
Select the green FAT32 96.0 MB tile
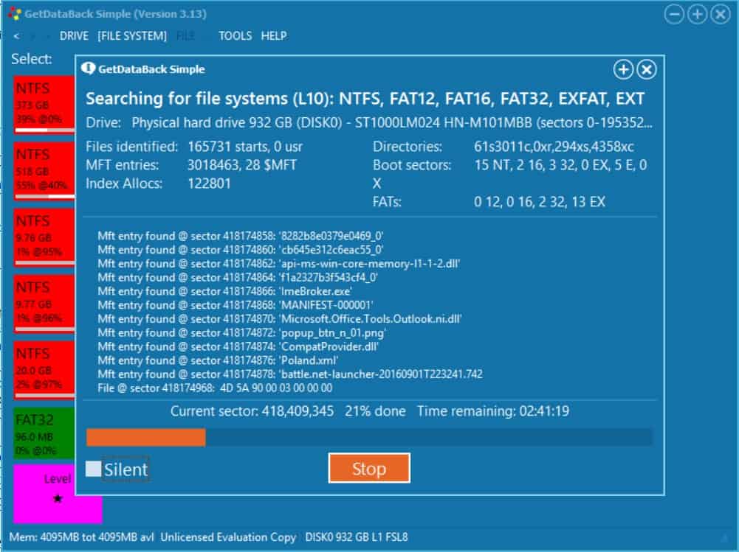pos(44,433)
